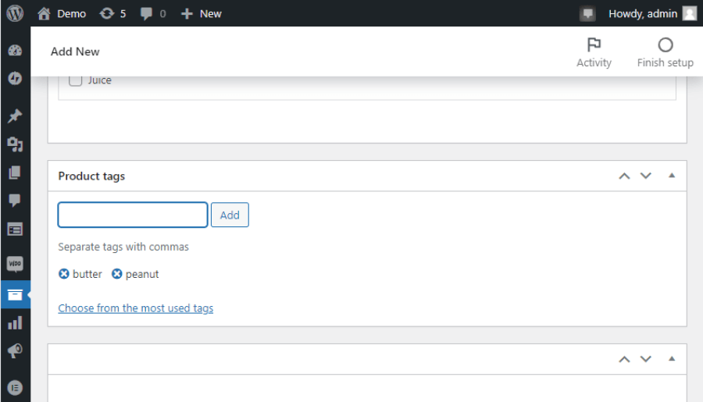Screen dimensions: 703x402
Task: Open the Marketing megaphone icon
Action: pos(15,351)
